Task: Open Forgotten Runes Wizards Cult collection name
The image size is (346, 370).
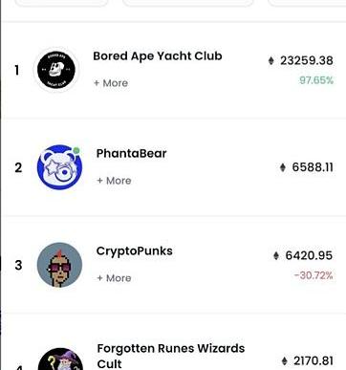Action: point(171,356)
